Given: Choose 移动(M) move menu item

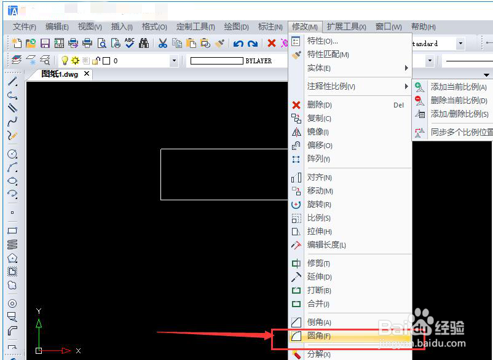Looking at the screenshot, I should pyautogui.click(x=350, y=191).
